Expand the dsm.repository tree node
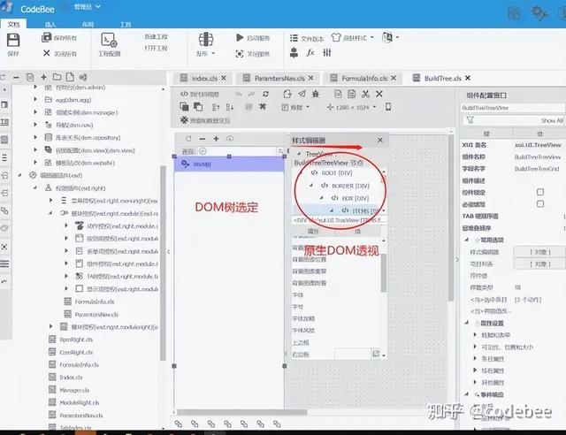 [x=35, y=137]
